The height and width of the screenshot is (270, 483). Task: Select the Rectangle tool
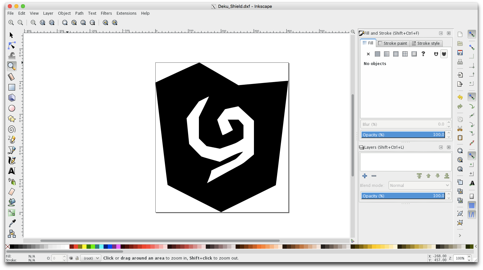(11, 87)
